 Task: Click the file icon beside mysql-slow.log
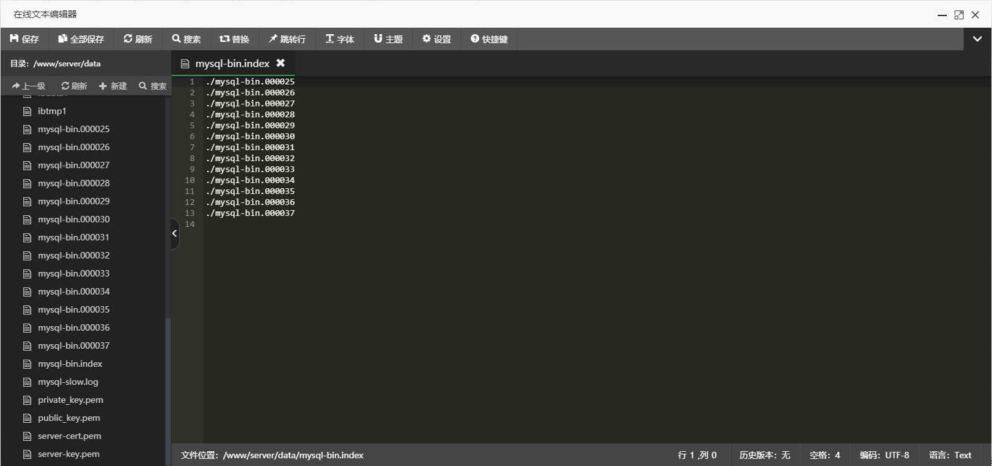click(27, 382)
